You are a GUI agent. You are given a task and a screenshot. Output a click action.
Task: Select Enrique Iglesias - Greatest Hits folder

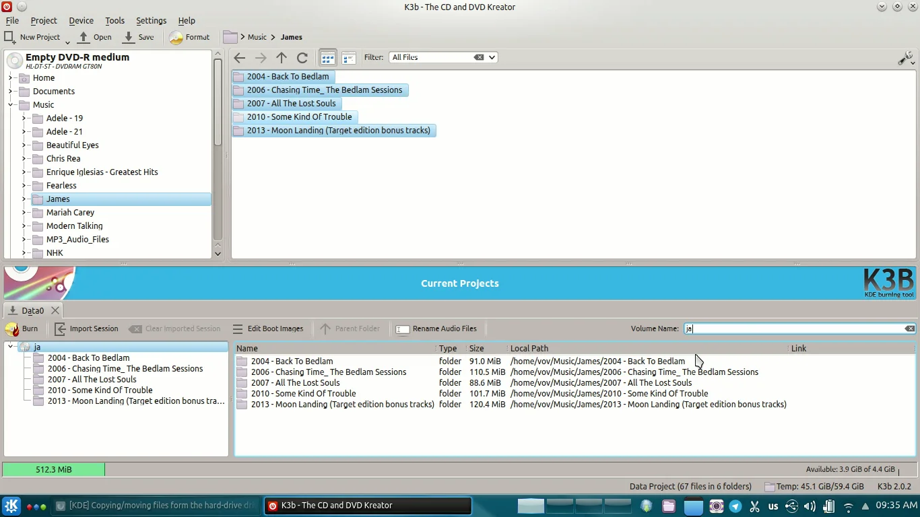(102, 172)
